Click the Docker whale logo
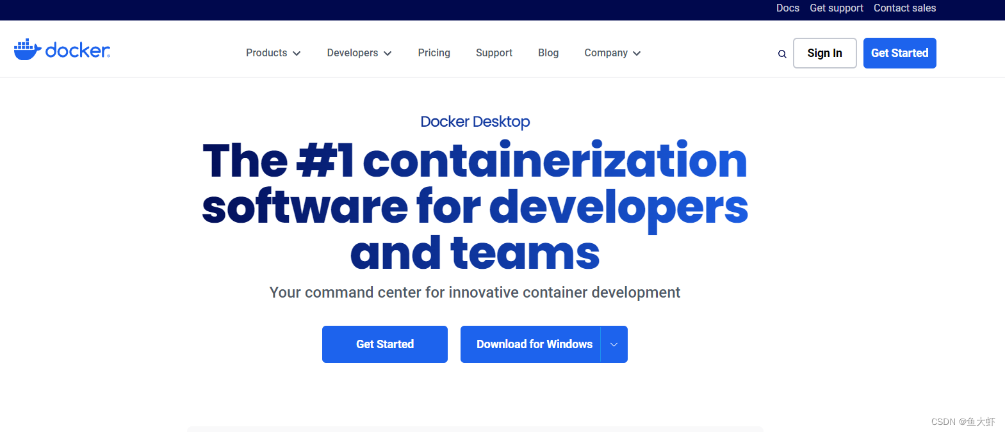Image resolution: width=1005 pixels, height=432 pixels. tap(61, 50)
